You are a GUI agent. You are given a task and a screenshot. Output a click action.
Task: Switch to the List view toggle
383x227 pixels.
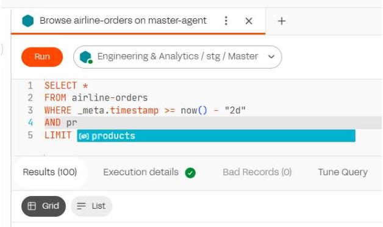[91, 206]
